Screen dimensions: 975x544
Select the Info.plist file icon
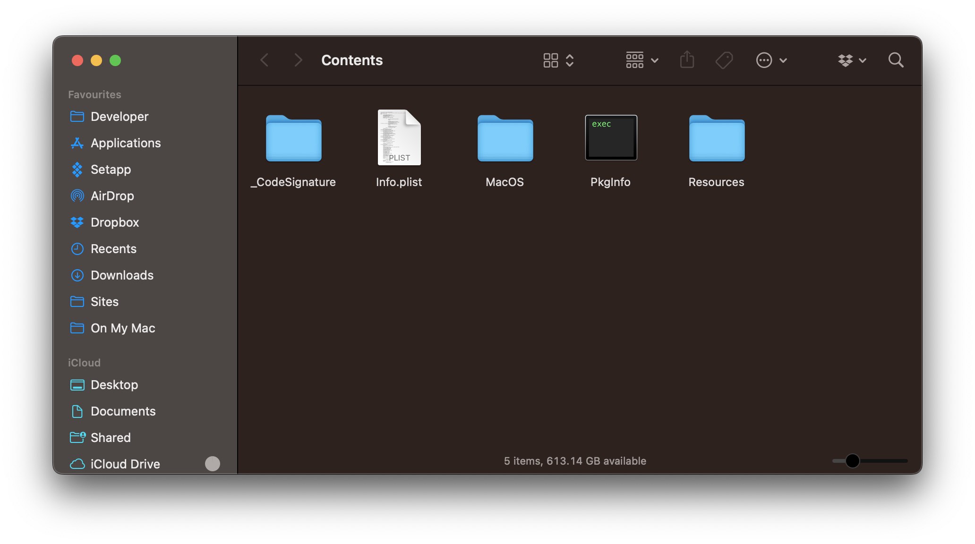click(399, 137)
